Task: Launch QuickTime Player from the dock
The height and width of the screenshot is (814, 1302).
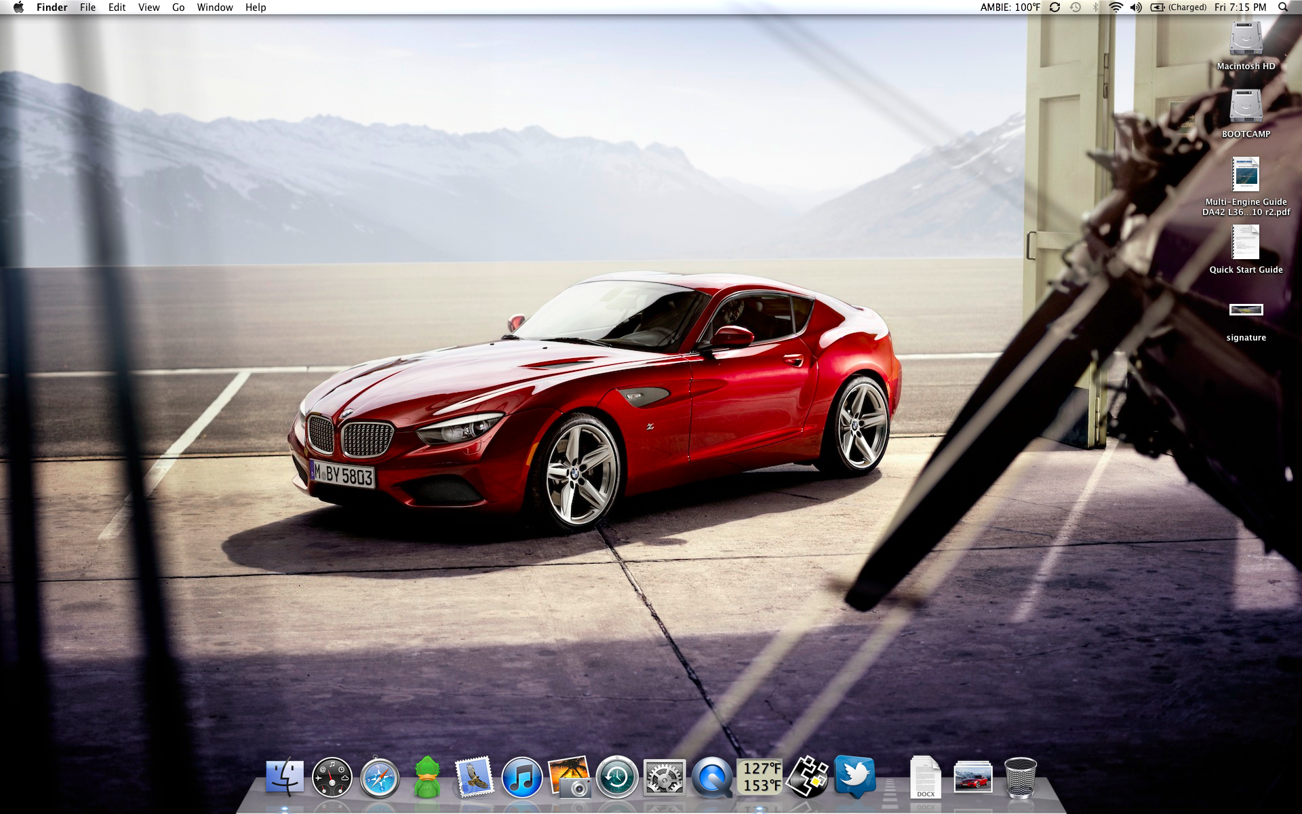Action: coord(711,777)
